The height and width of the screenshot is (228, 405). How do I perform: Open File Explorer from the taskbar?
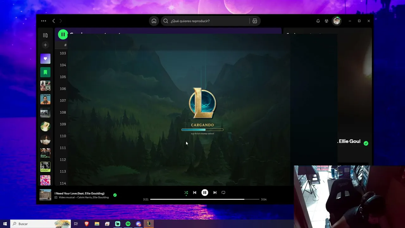97,224
